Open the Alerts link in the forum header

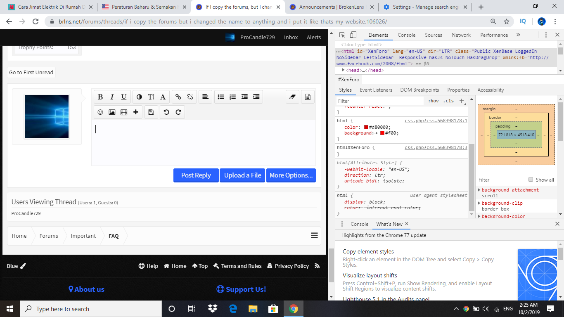click(x=314, y=37)
